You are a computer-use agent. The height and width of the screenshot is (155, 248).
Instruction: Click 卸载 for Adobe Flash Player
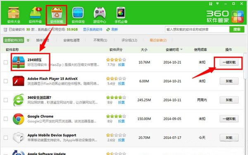click(x=229, y=81)
